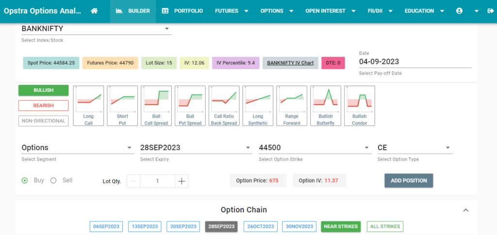Expand the OPTIONS menu

277,11
